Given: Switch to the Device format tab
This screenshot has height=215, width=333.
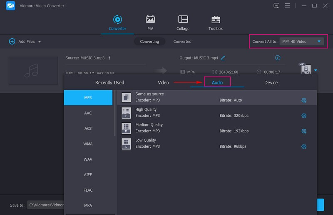Looking at the screenshot, I should (x=271, y=82).
